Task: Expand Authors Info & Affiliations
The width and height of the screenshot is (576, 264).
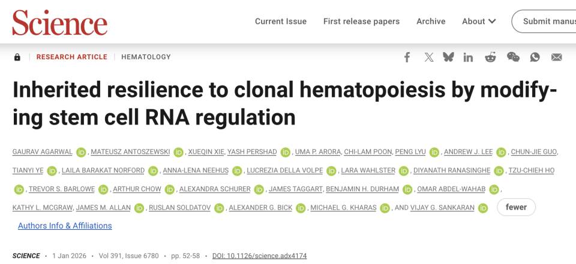Action: pyautogui.click(x=65, y=226)
